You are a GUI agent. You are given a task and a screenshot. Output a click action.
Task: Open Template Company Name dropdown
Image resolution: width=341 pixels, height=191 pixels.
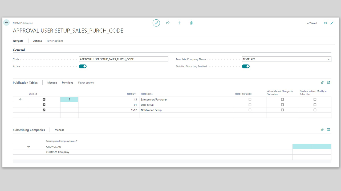pos(328,59)
